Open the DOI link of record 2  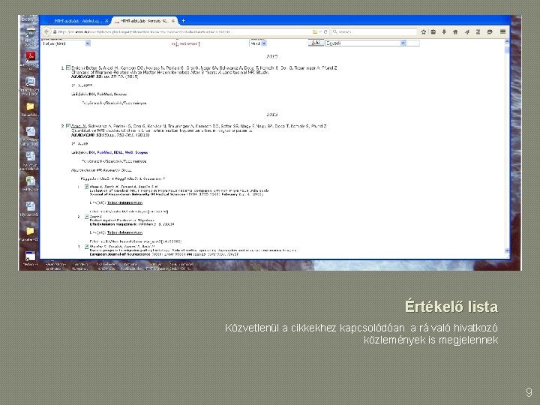point(92,152)
